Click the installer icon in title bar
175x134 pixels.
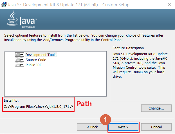coord(4,5)
